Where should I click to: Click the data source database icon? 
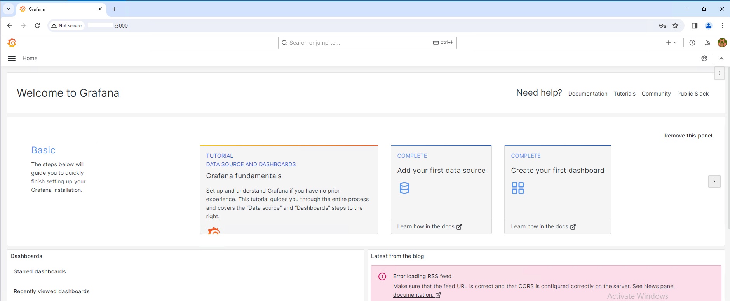click(x=404, y=188)
